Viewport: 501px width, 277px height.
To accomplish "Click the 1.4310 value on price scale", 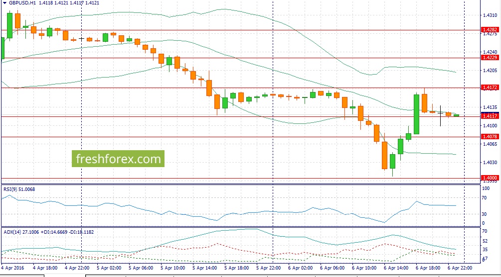I will pyautogui.click(x=490, y=15).
